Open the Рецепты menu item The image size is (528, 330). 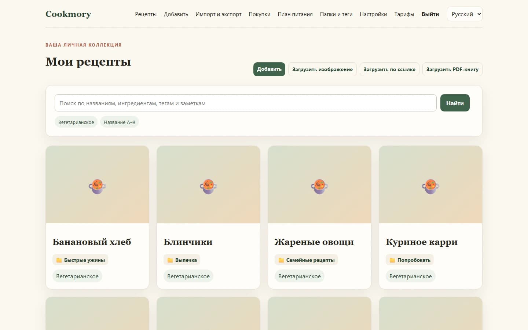click(x=146, y=14)
